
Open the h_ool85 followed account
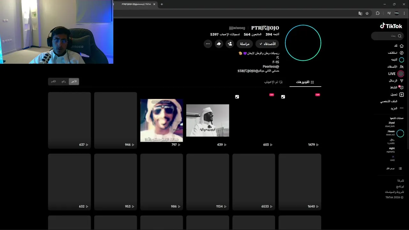tap(391, 142)
